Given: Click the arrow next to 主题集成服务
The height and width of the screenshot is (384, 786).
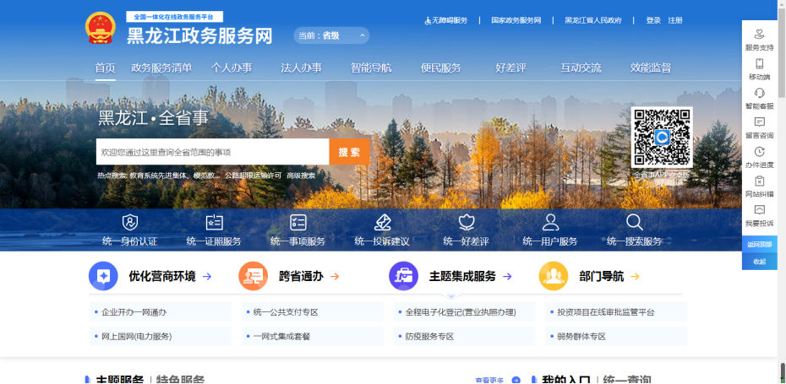Looking at the screenshot, I should (x=507, y=276).
